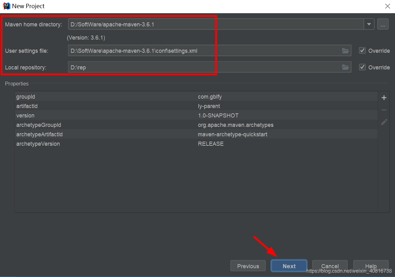The image size is (395, 277).
Task: Add a new Maven property
Action: (384, 98)
